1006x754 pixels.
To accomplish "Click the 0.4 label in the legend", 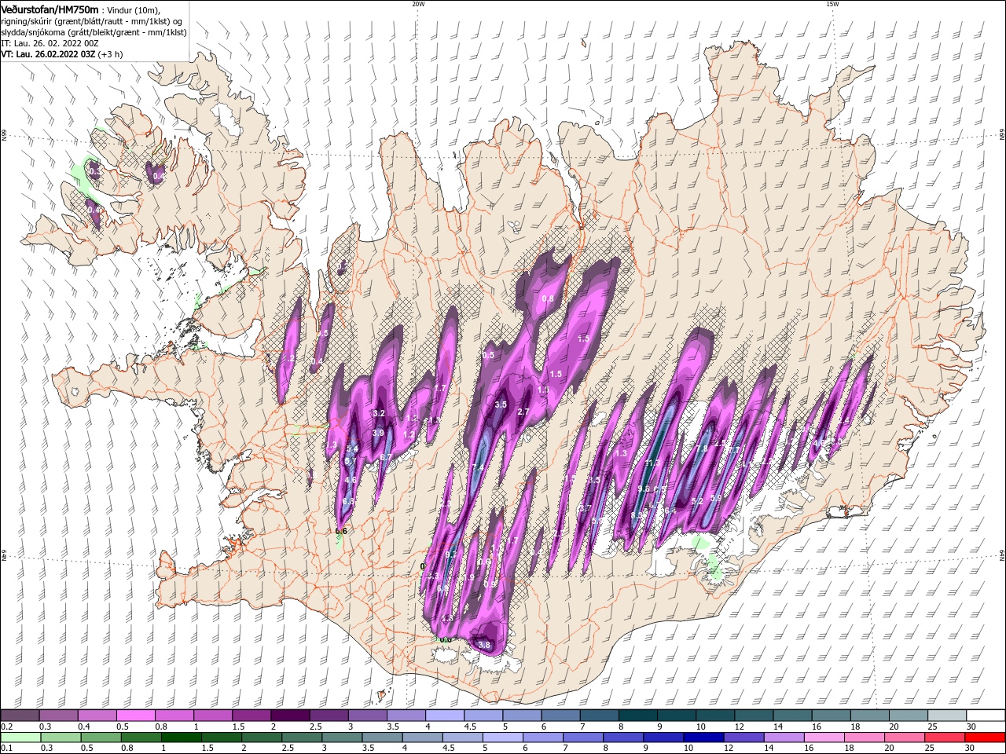I will point(84,727).
